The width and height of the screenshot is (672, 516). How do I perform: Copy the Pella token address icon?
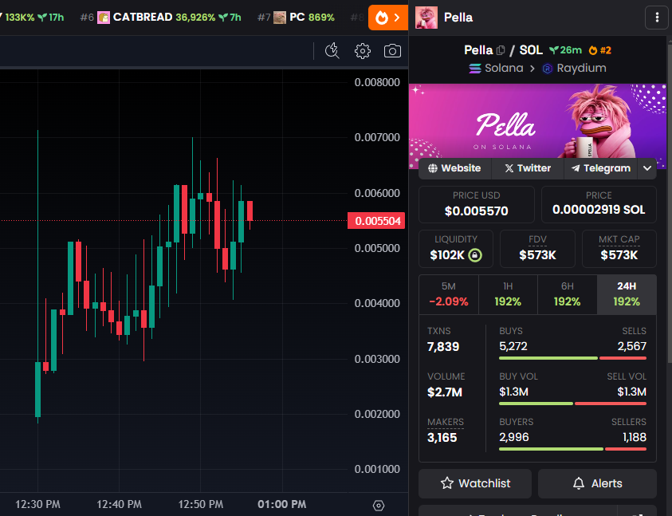click(501, 50)
